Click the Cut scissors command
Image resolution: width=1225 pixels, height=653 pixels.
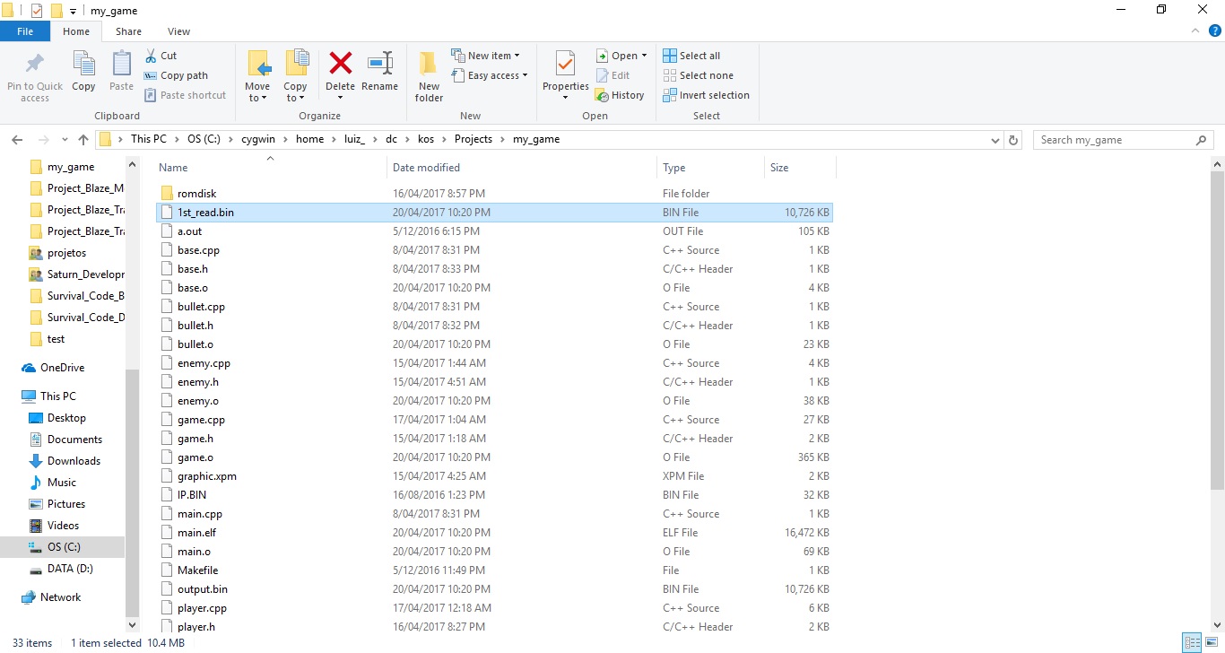pyautogui.click(x=161, y=56)
